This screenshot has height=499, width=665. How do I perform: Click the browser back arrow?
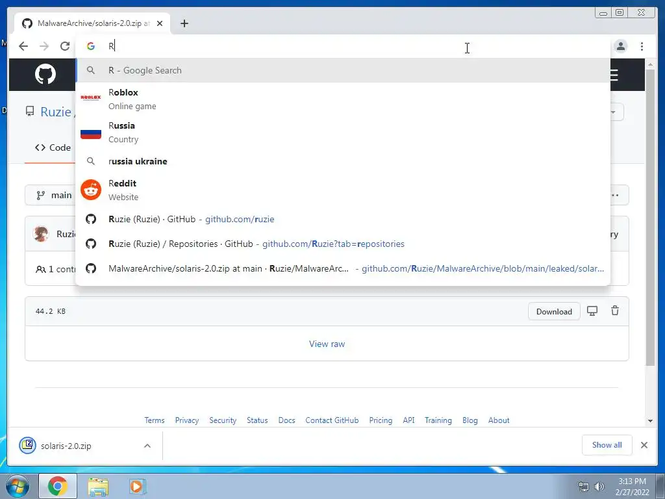pos(23,46)
